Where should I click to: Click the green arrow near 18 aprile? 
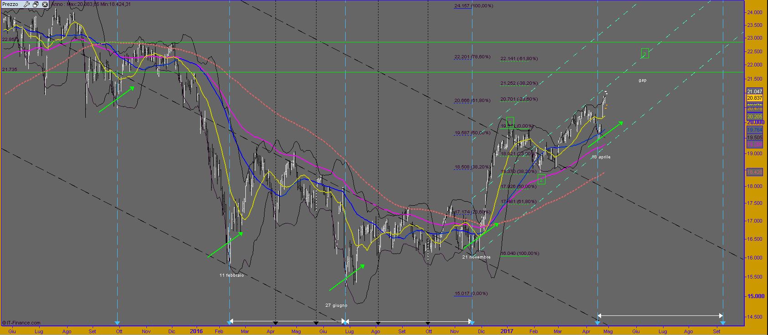[x=606, y=134]
